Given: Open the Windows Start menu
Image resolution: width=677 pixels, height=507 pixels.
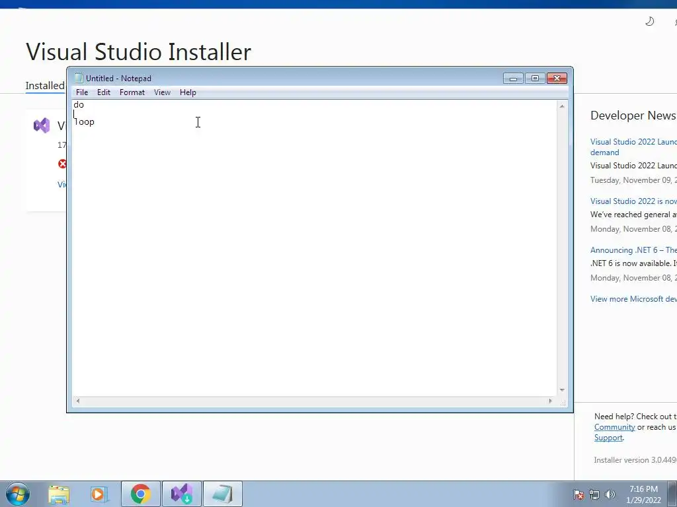Looking at the screenshot, I should [18, 494].
